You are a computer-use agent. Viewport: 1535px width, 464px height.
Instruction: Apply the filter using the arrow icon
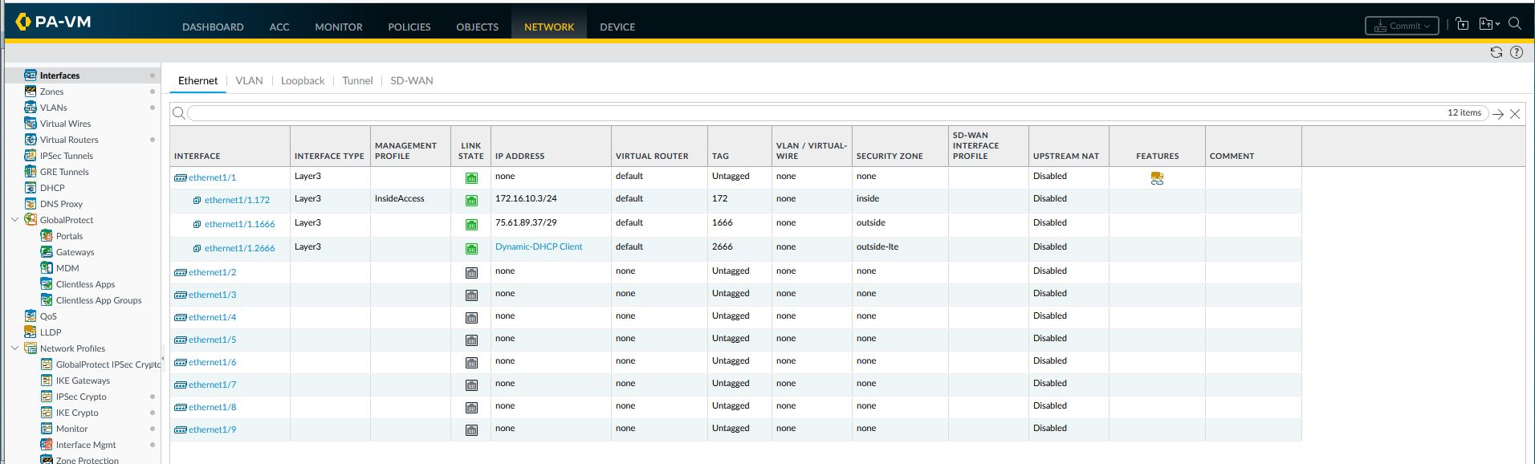[x=1498, y=114]
